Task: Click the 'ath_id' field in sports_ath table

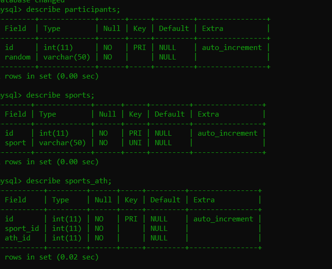Action: click(x=18, y=238)
